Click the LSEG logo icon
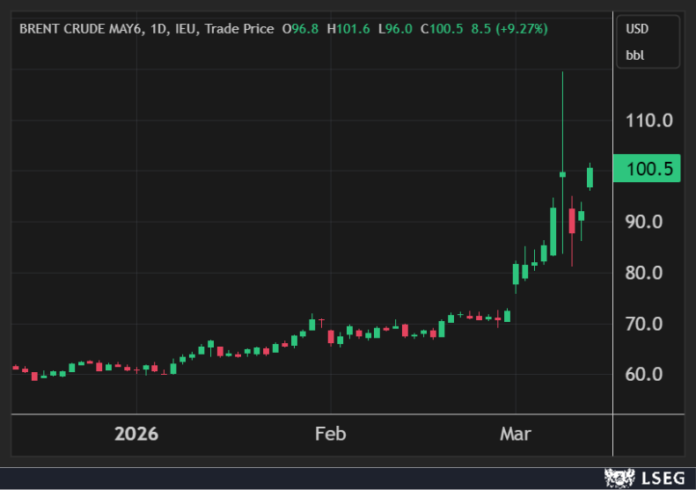Viewport: 696px width, 490px height. pos(619,478)
